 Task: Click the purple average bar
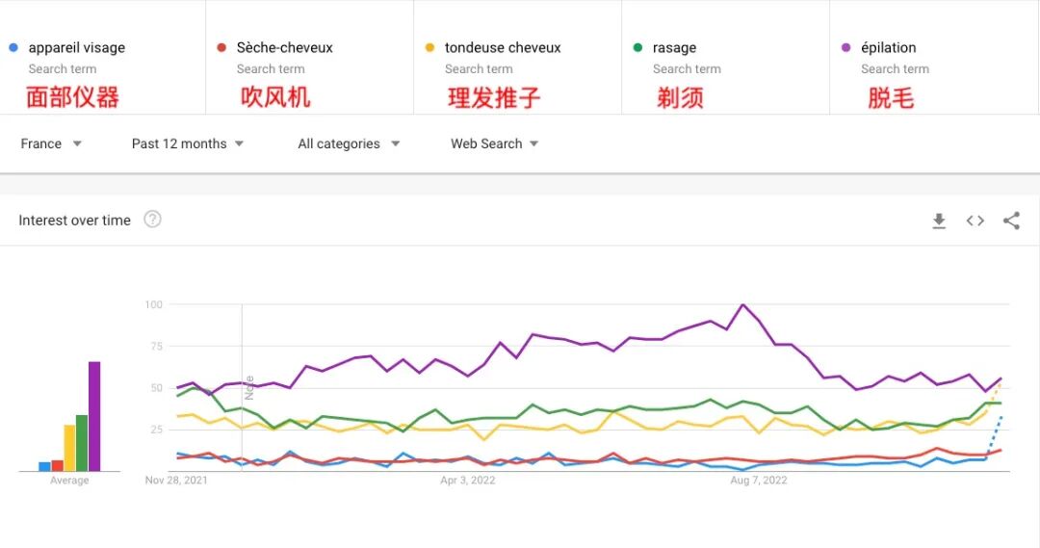coord(94,416)
